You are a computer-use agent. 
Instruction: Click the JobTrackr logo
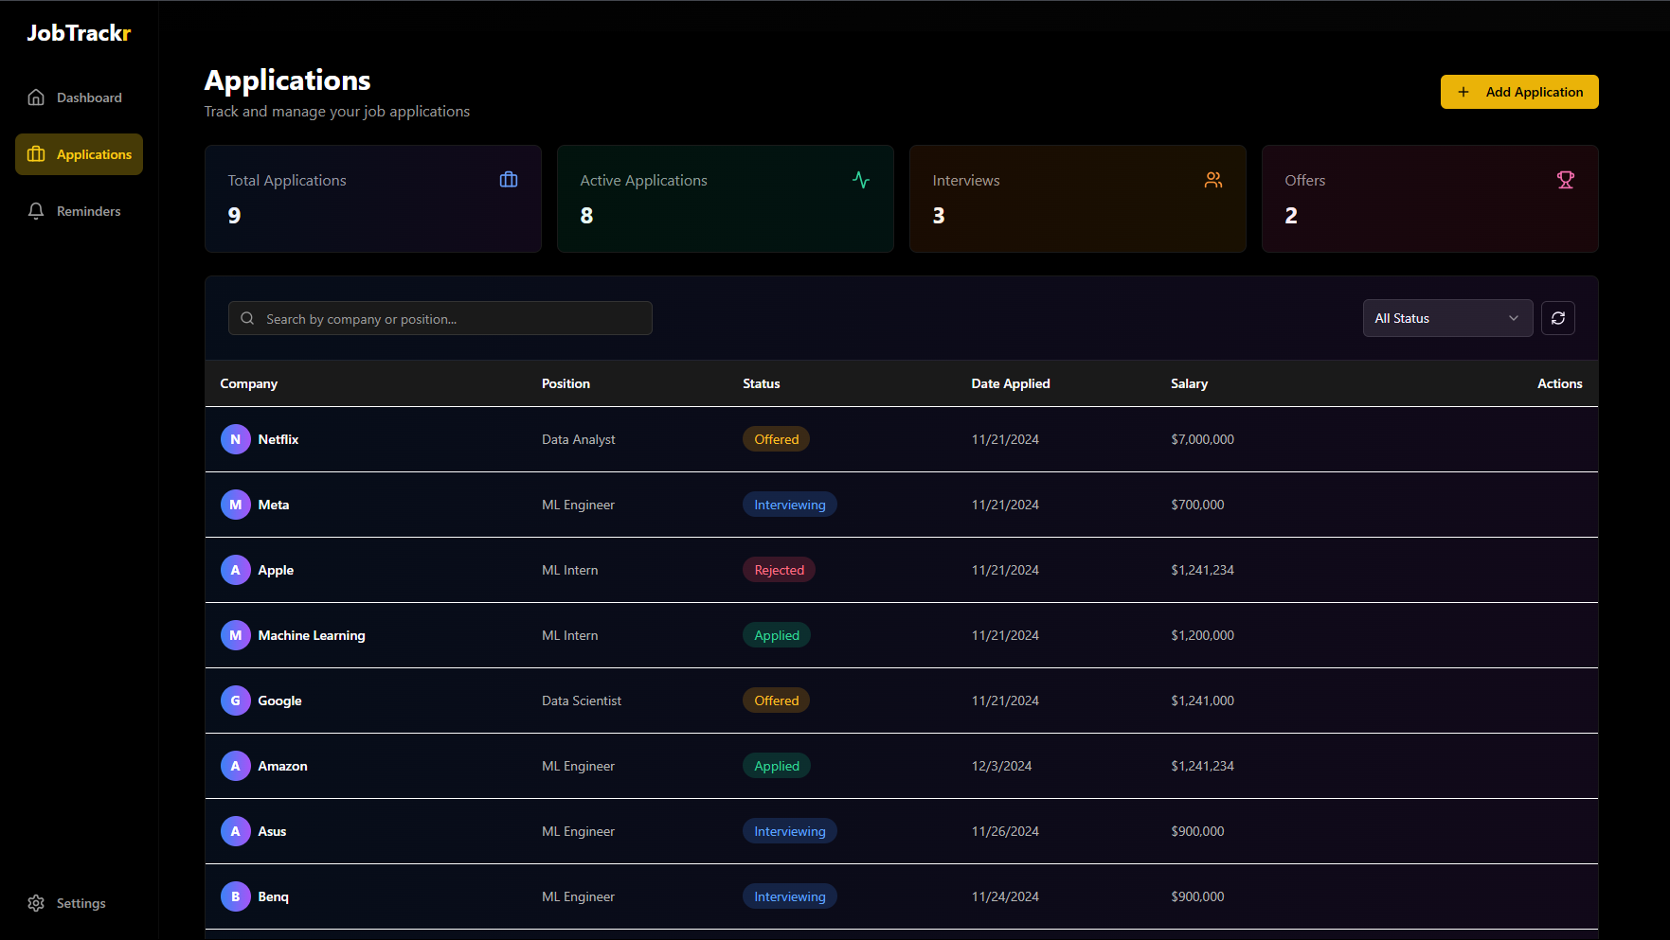79,33
